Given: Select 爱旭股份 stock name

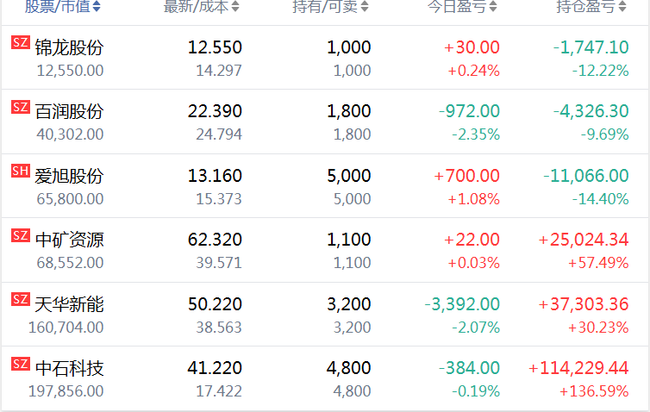Looking at the screenshot, I should (69, 176).
